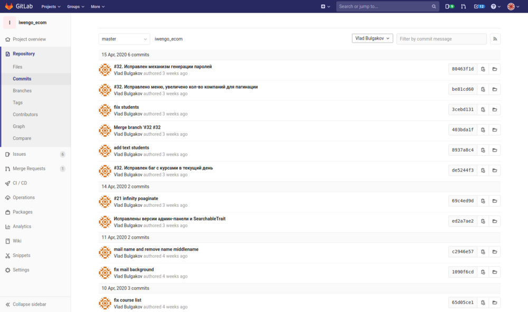
Task: Open the merge requests icon in the top bar
Action: [x=464, y=6]
